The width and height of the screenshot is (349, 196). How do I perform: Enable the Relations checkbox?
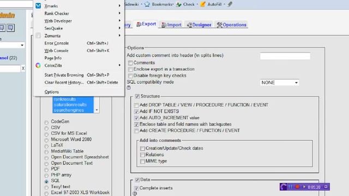[142, 155]
